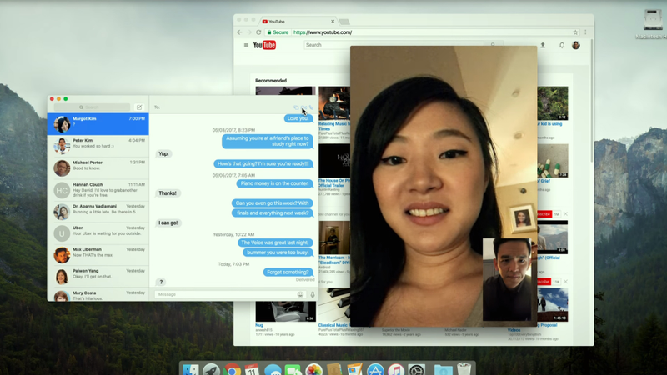Click the "Piano money is on the counter." bubble
The width and height of the screenshot is (667, 375).
point(274,183)
